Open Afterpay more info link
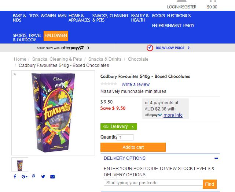This screenshot has width=235, height=192. point(173,115)
